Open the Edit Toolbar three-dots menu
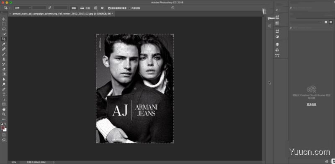 point(4,119)
